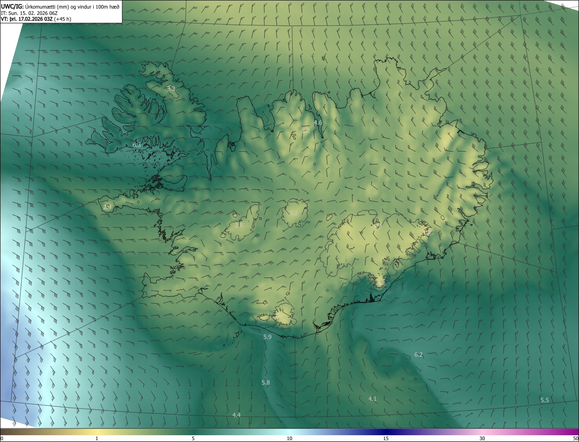
Task: Click the 0 label on the color scale
Action: coord(2,439)
